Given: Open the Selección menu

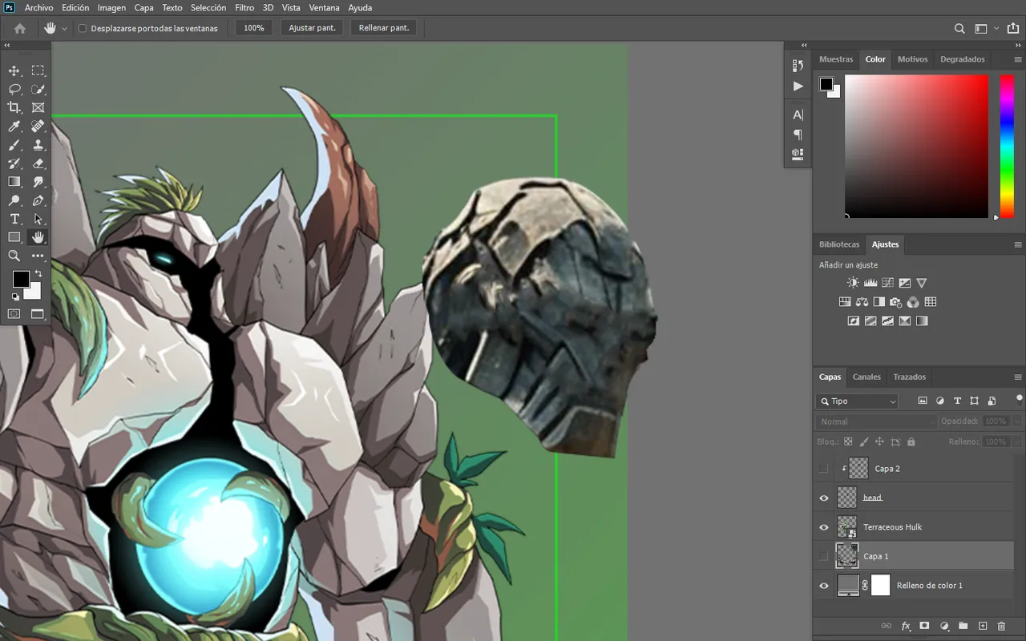Looking at the screenshot, I should click(x=208, y=7).
